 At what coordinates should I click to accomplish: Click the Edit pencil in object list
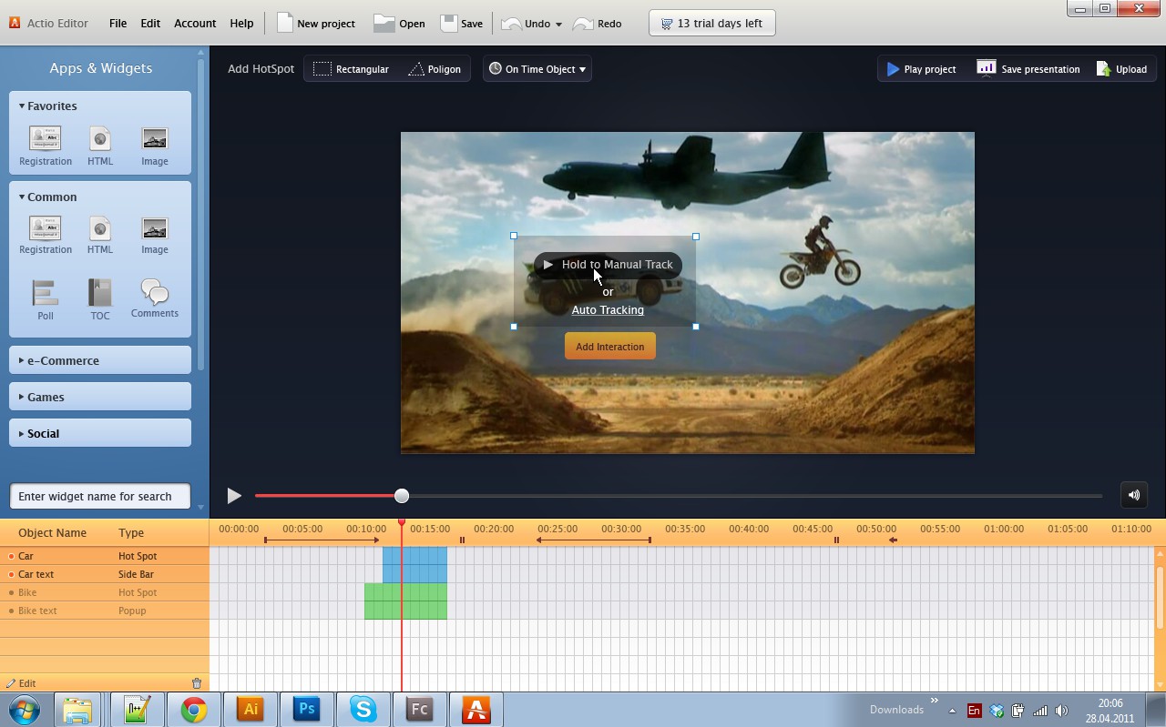click(21, 683)
